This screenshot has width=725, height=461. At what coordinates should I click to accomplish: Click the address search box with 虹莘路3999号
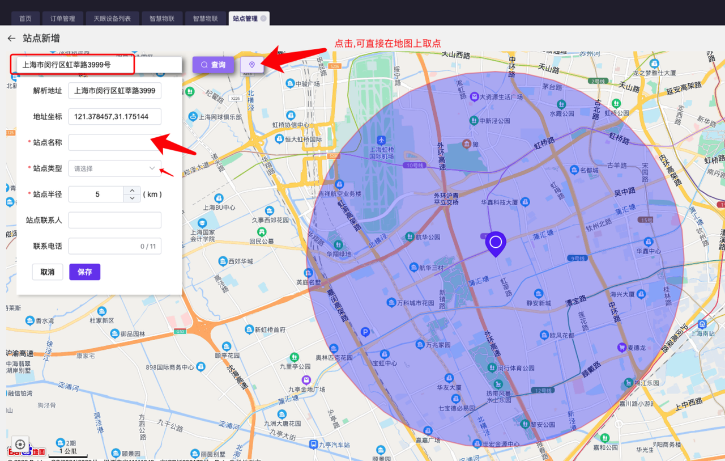pyautogui.click(x=100, y=65)
